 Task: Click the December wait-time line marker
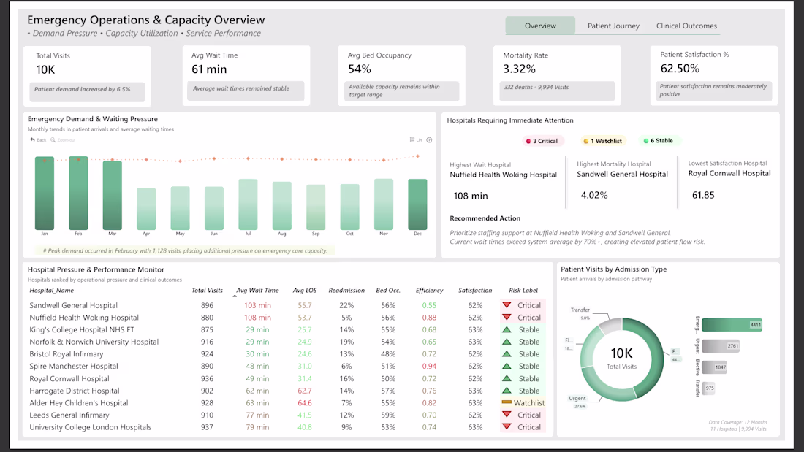[417, 156]
